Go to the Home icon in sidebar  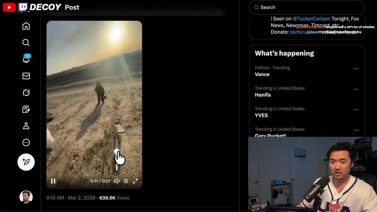point(26,26)
